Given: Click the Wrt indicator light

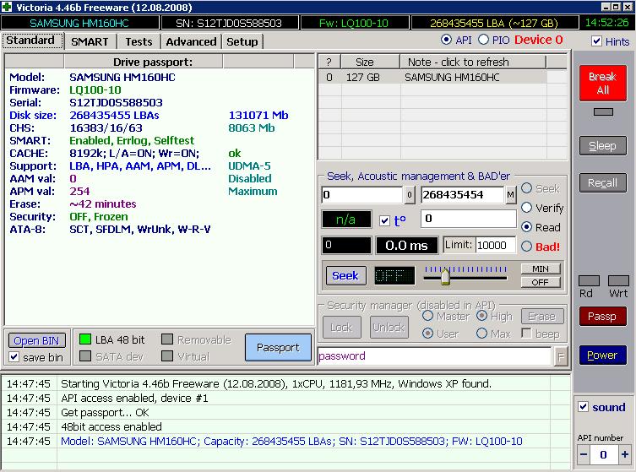Looking at the screenshot, I should point(618,280).
